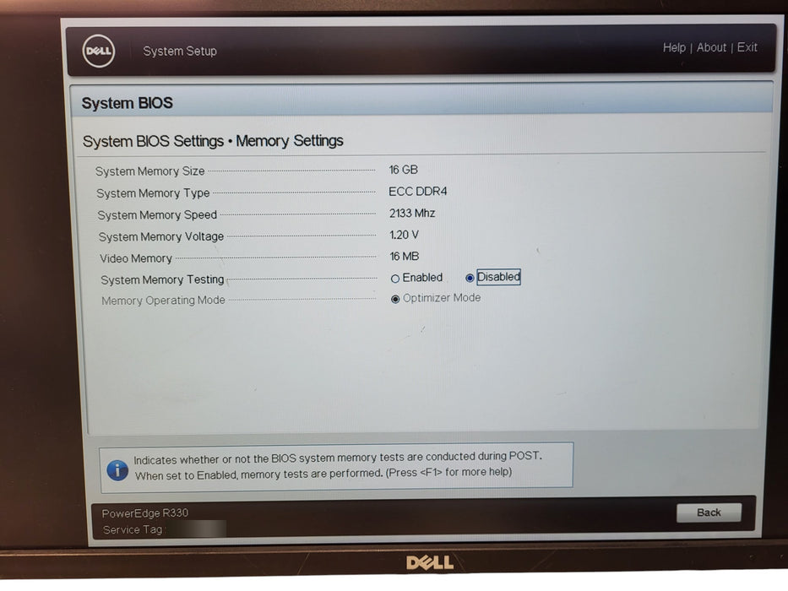788x591 pixels.
Task: Click the 'Video Memory' label
Action: (136, 258)
